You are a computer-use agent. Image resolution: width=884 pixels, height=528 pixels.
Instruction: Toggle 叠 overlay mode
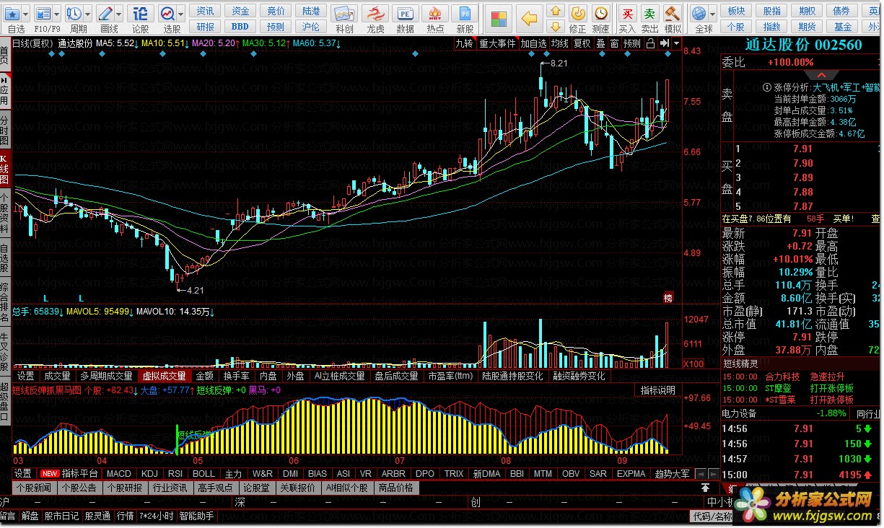pyautogui.click(x=601, y=43)
